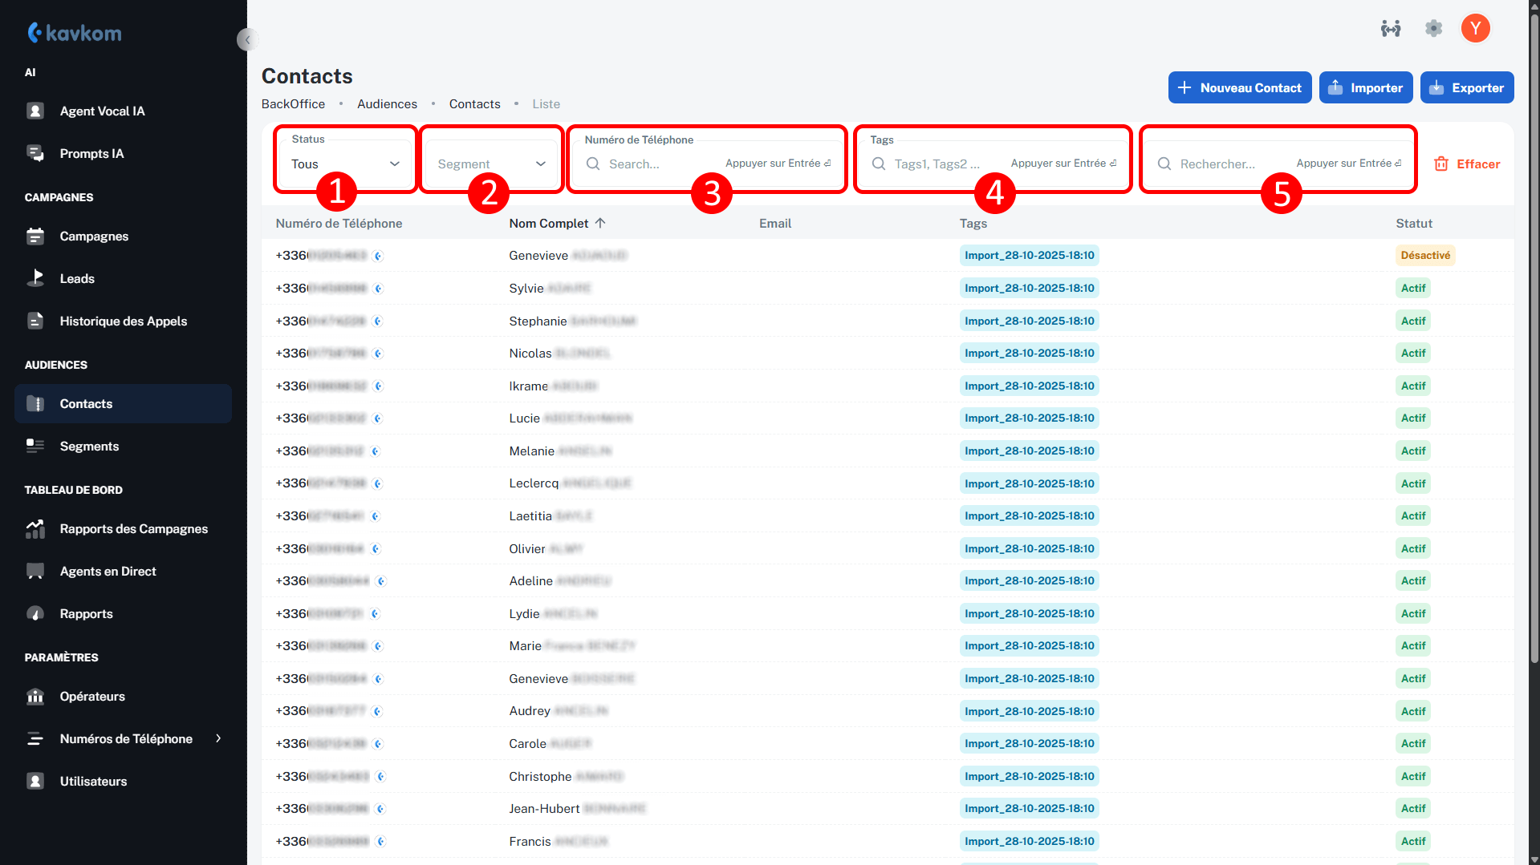1540x865 pixels.
Task: Open the user avatar Y menu
Action: click(x=1475, y=29)
